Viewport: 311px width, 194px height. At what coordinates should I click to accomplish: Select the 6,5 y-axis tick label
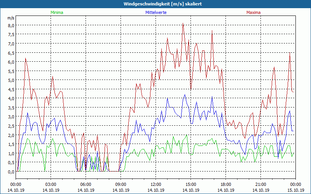click(11, 53)
